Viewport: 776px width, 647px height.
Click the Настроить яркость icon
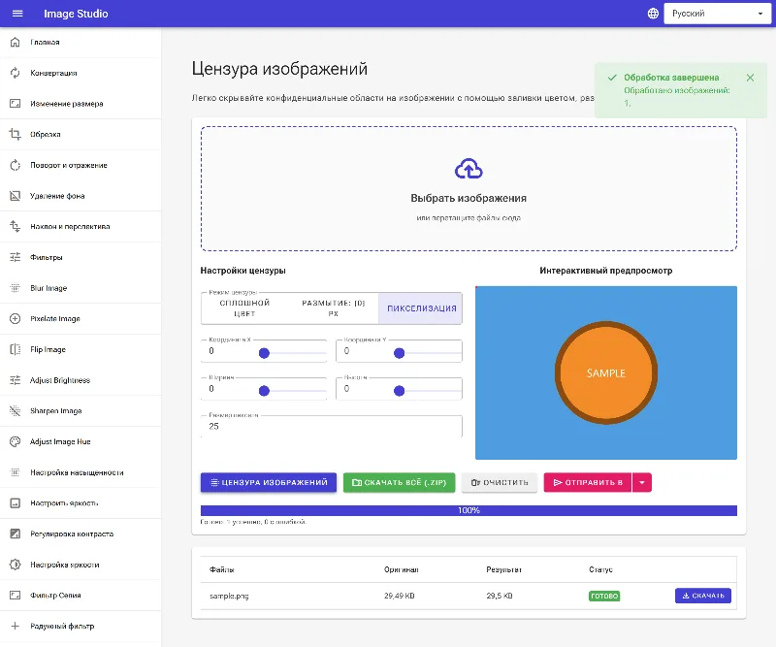pyautogui.click(x=16, y=502)
